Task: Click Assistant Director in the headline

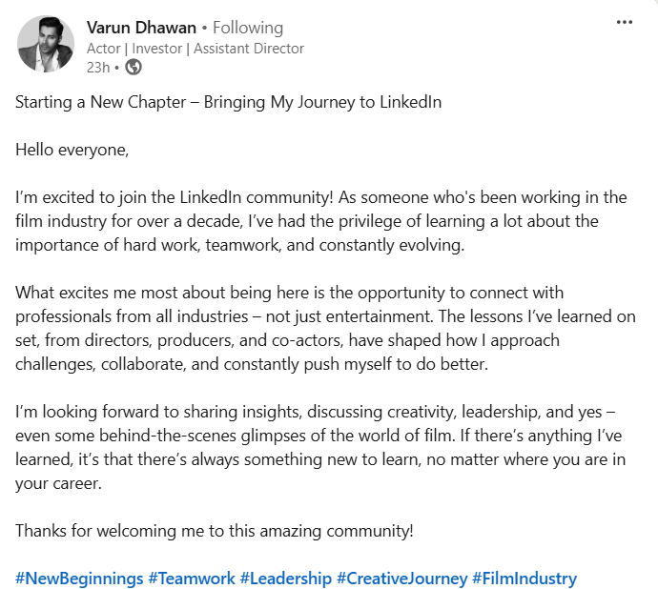Action: [x=249, y=48]
